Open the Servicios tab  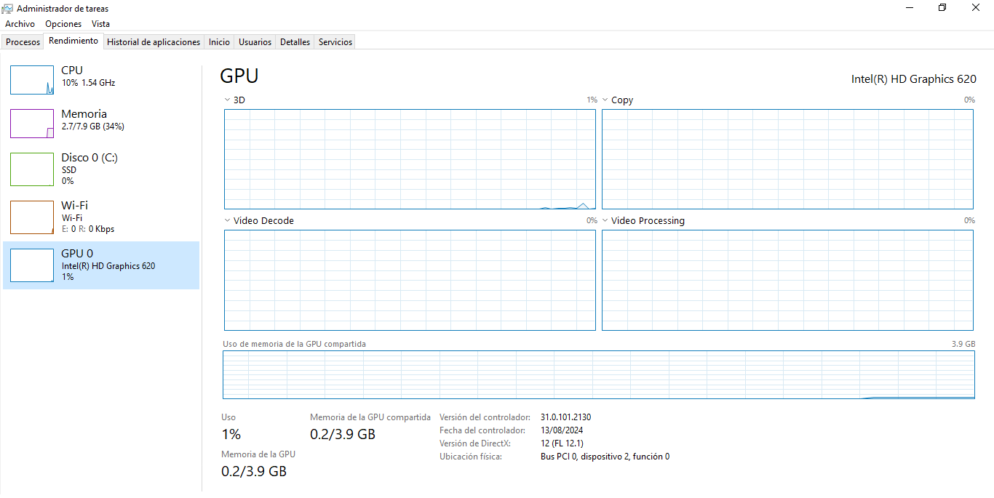coord(335,42)
